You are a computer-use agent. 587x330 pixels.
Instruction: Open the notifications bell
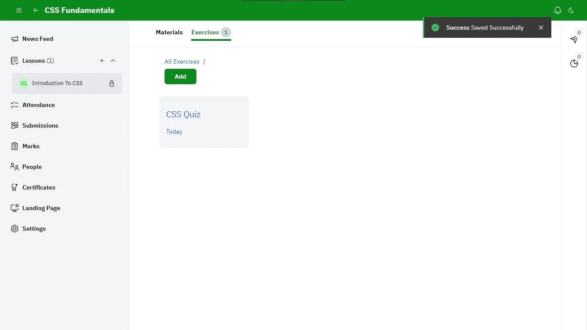point(557,10)
